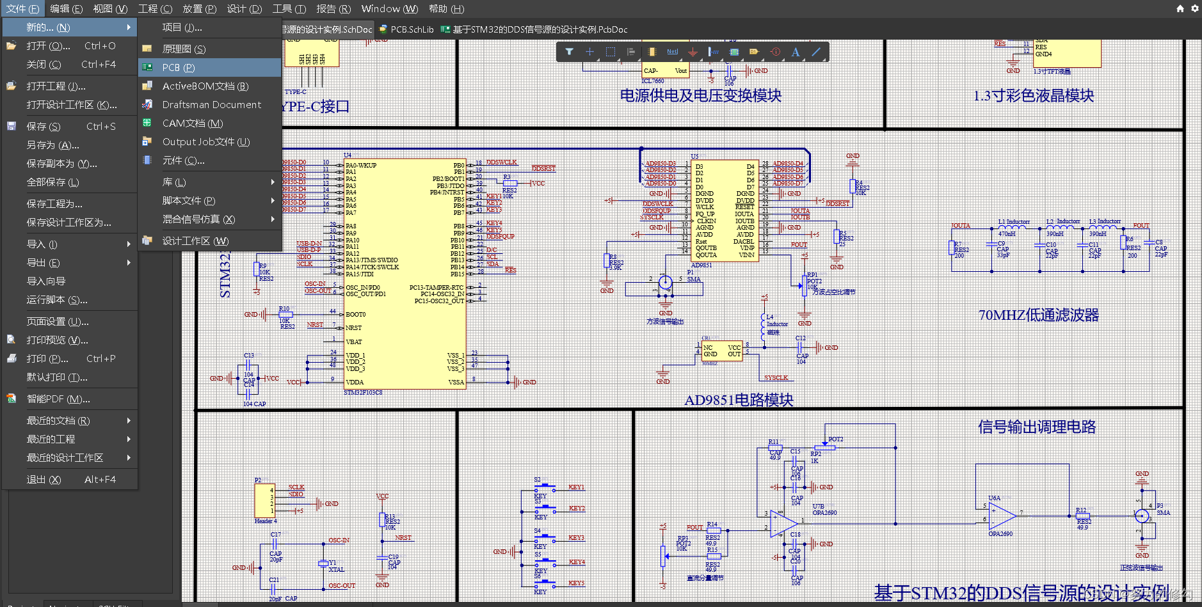Click 退出 (X) to exit
The image size is (1202, 607).
[70, 479]
